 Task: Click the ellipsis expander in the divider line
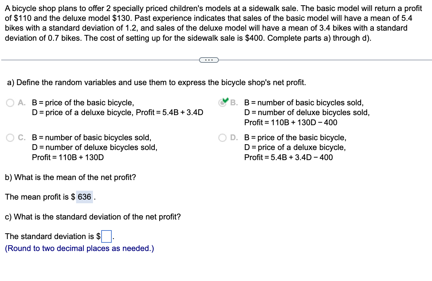pyautogui.click(x=209, y=60)
